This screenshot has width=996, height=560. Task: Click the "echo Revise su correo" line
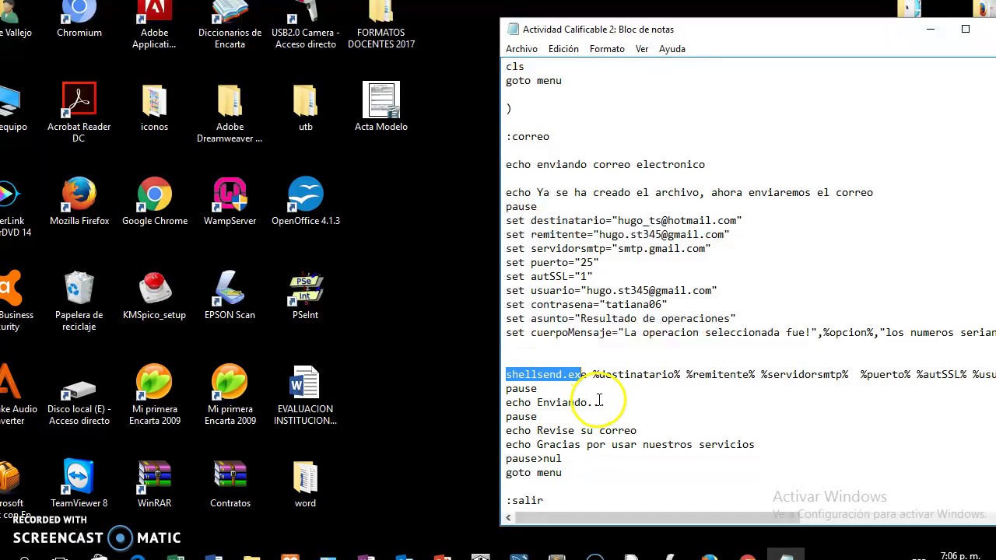tap(571, 430)
